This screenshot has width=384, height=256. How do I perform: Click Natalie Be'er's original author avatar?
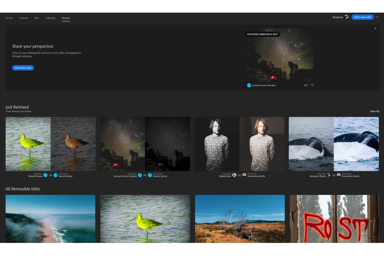[x=234, y=175]
